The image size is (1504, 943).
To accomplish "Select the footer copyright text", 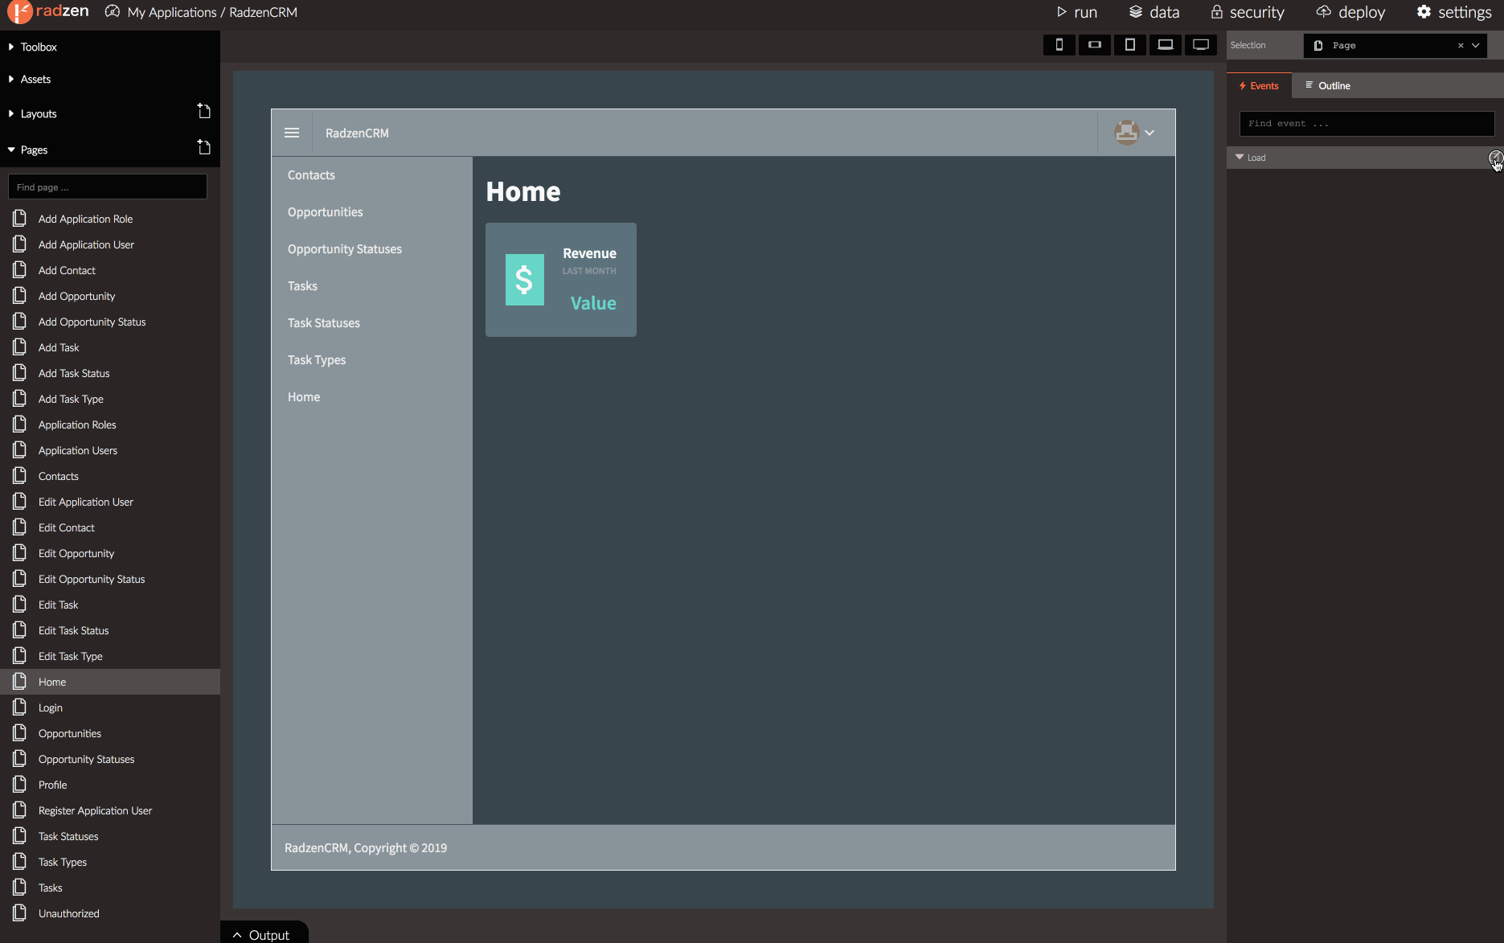I will pyautogui.click(x=366, y=847).
